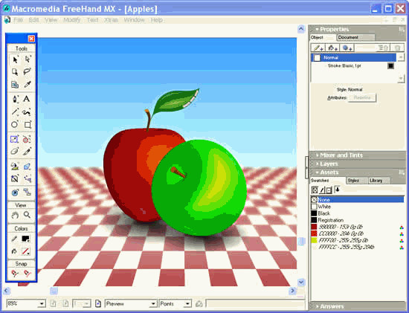Open the Points units dropdown
Viewport: 409px width, 313px height.
click(x=187, y=303)
